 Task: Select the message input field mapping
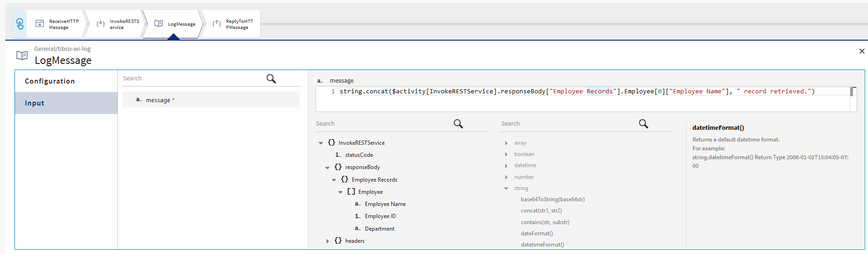click(158, 100)
